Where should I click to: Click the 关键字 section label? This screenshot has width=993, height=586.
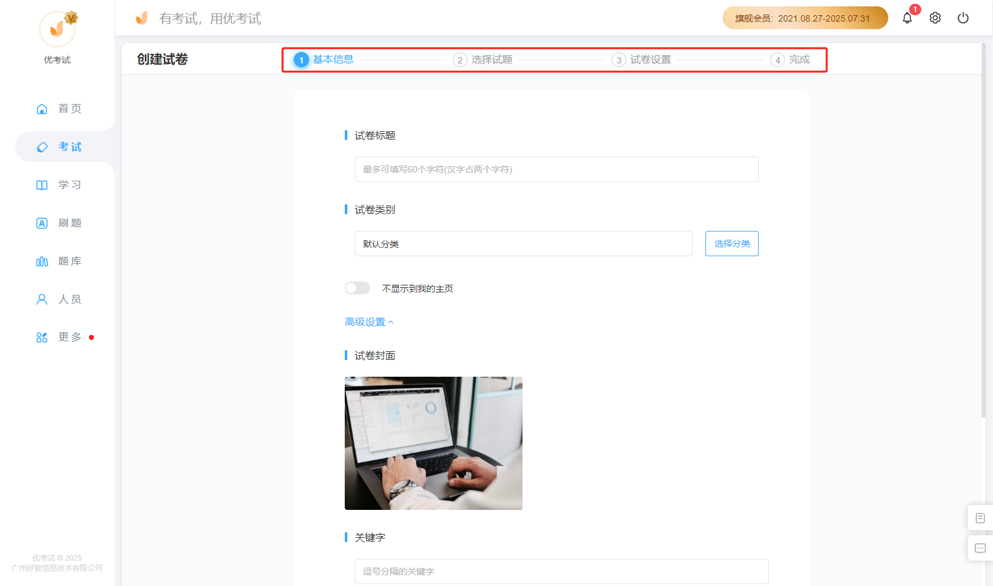370,538
